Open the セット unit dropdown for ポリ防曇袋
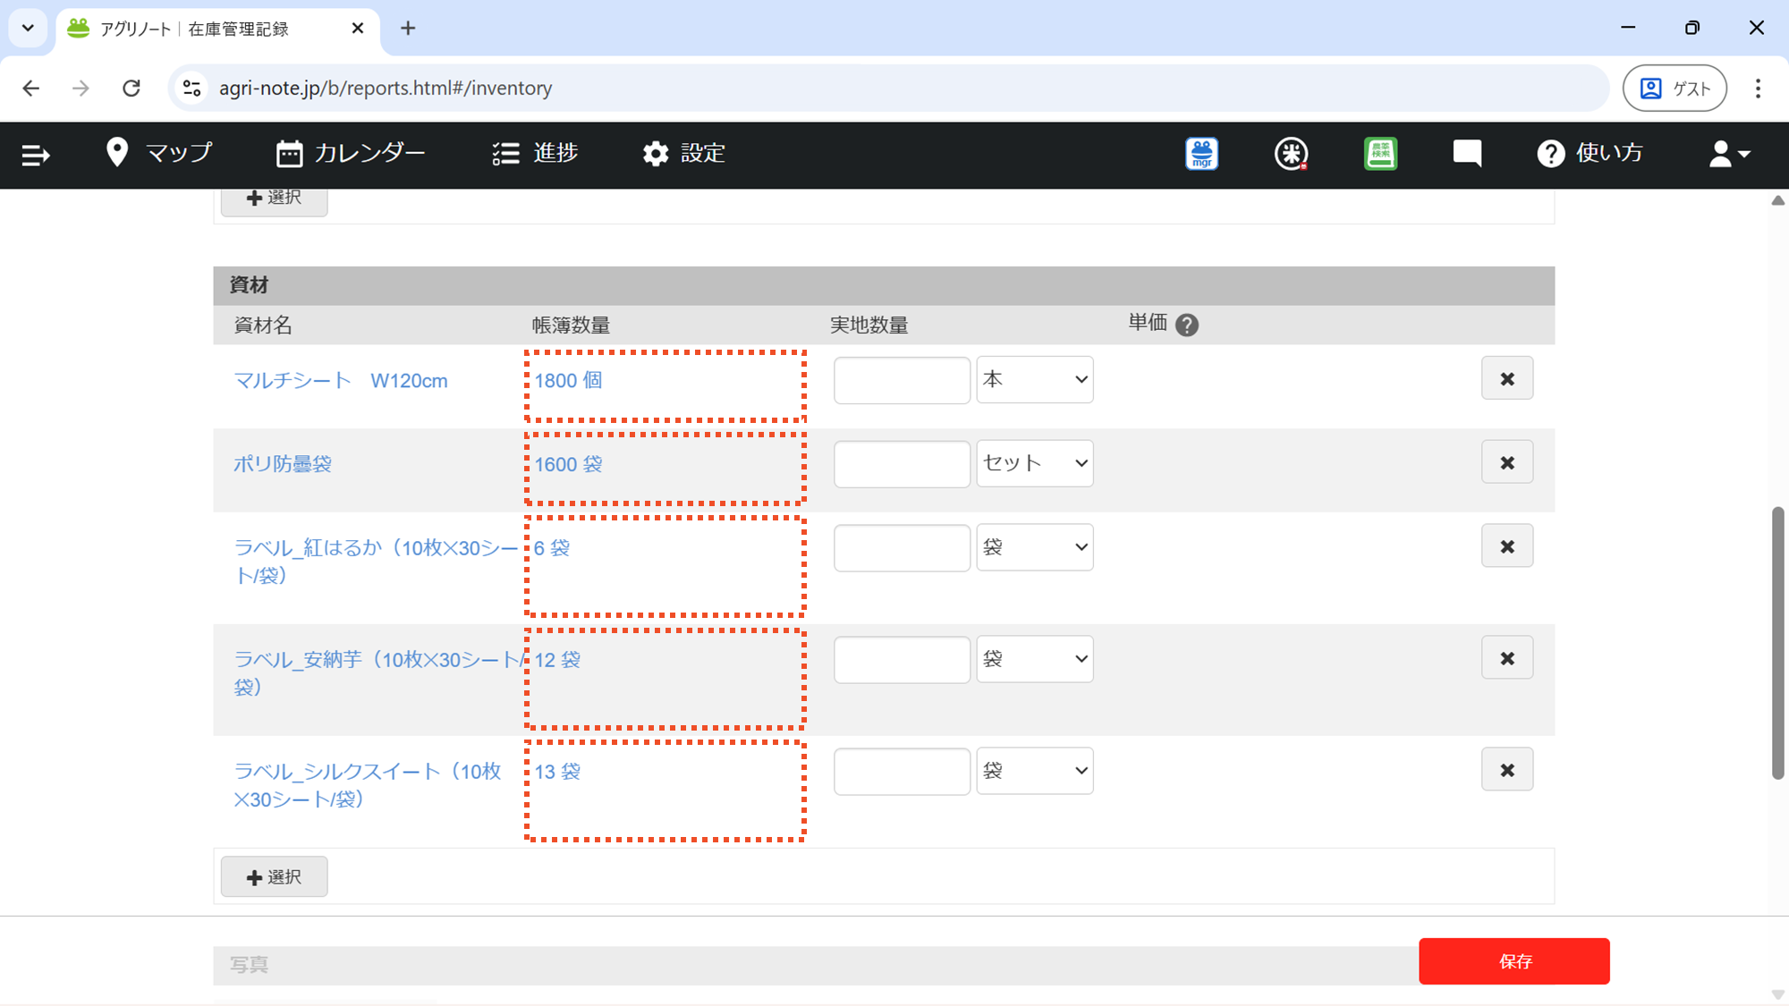 [1035, 463]
